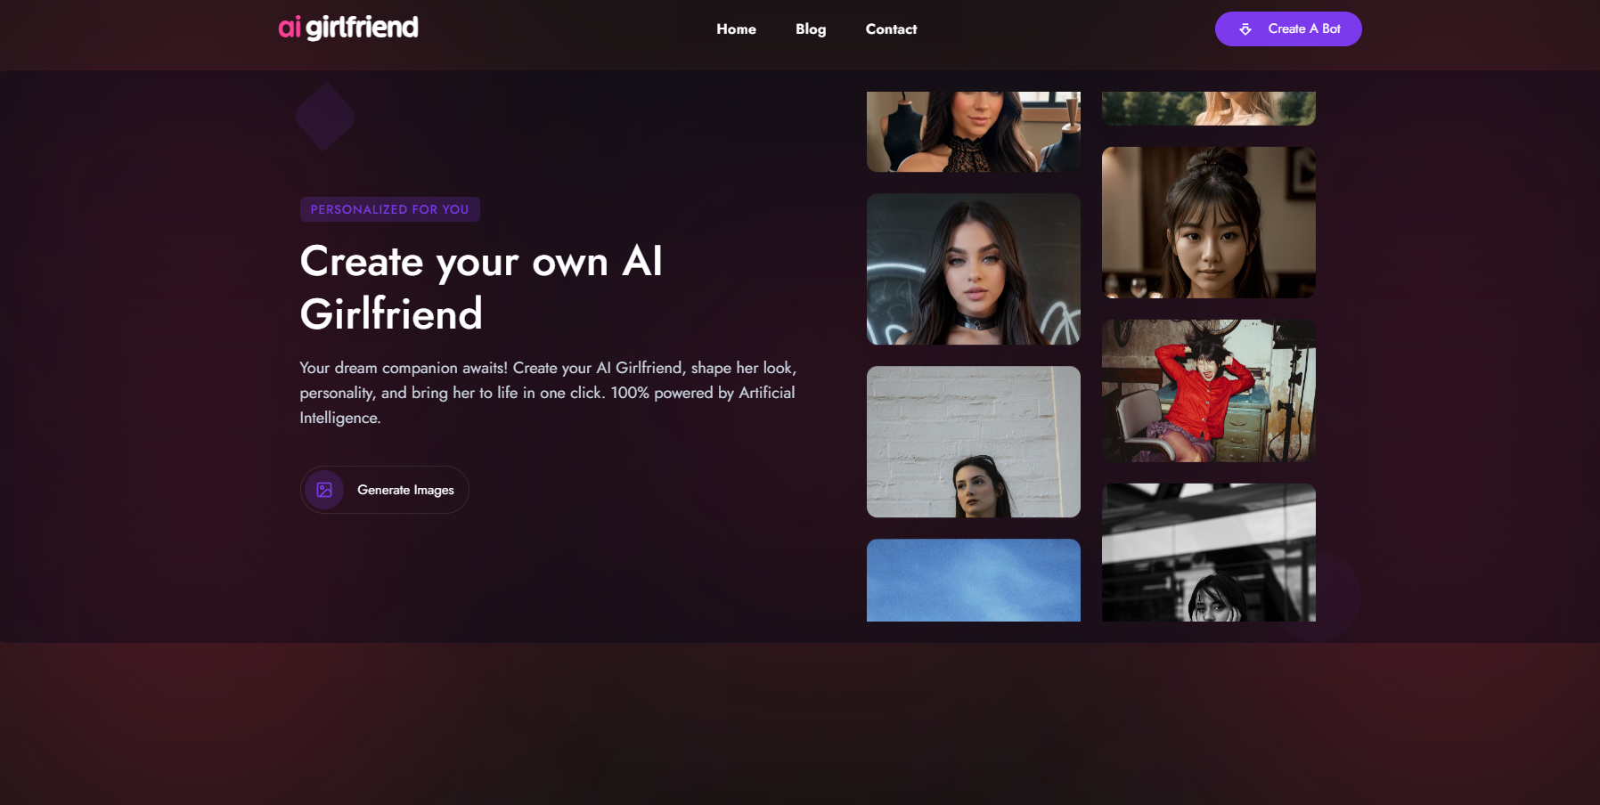Open the hair bun portrait thumbnail
Screen dimensions: 1600x805
coord(1208,223)
